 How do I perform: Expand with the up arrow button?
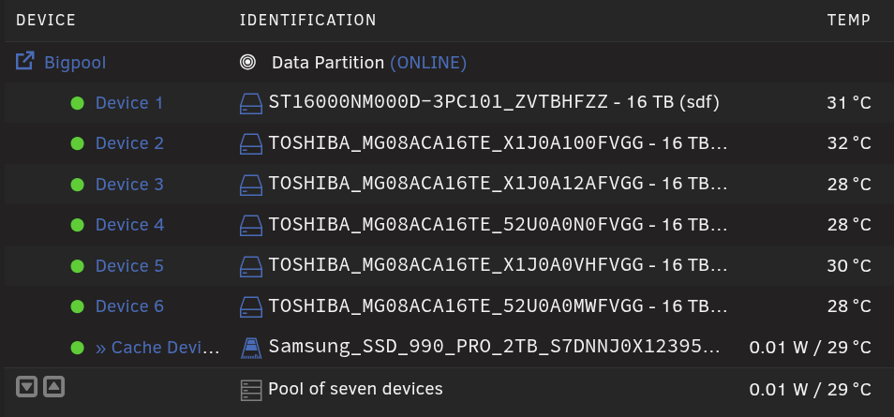coord(53,387)
